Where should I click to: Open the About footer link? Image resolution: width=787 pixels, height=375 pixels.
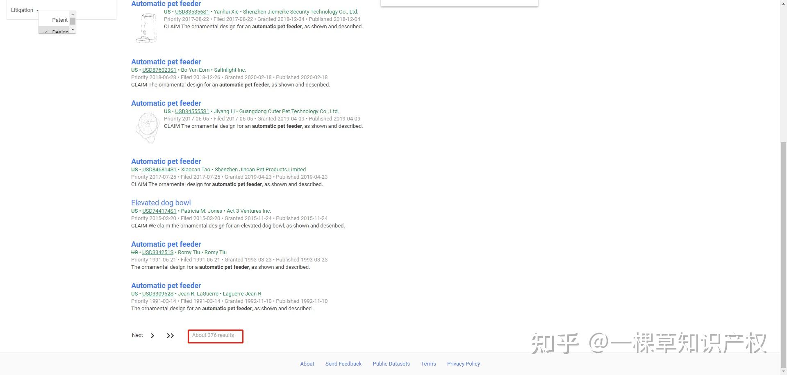pyautogui.click(x=307, y=364)
